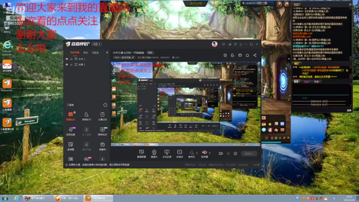Switch to the game's taskbar button
This screenshot has width=359, height=202.
click(x=38, y=198)
